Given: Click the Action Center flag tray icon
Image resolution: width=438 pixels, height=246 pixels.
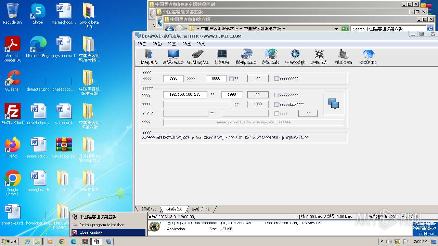Looking at the screenshot, I should point(406,242).
